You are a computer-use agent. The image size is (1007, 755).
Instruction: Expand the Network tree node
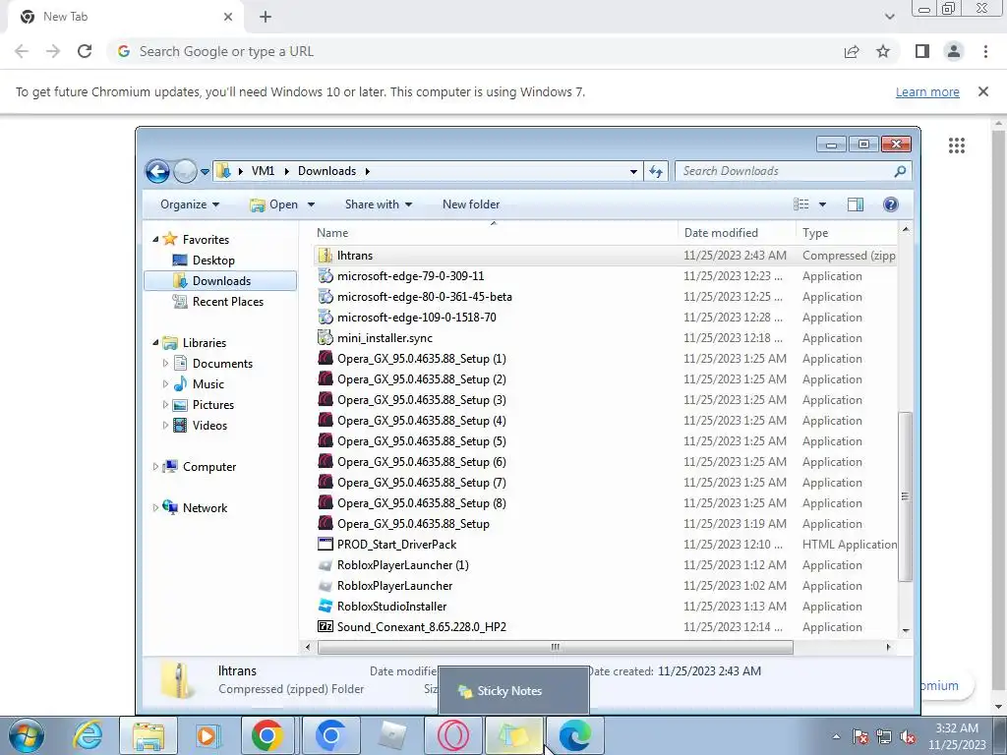point(155,508)
